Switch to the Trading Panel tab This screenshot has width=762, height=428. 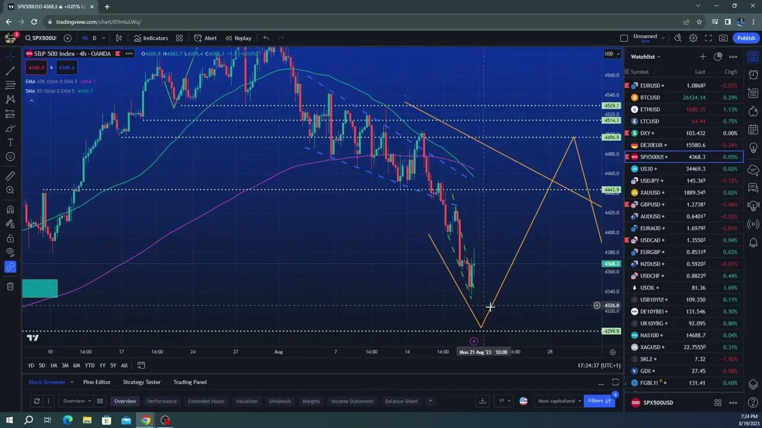pyautogui.click(x=190, y=382)
